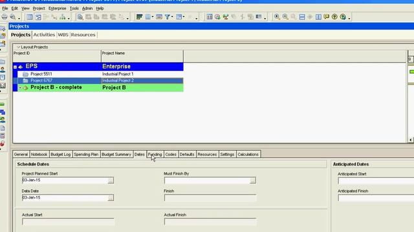Sort by the Project Name column header

point(142,56)
